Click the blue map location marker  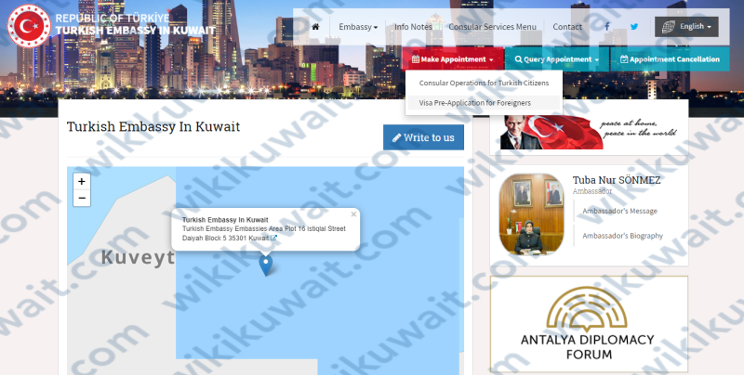click(266, 265)
